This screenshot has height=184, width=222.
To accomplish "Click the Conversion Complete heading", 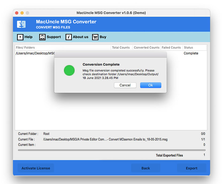I will tap(101, 64).
